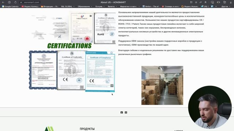Expand the Образование bookmark folder
Image resolution: width=234 pixels, height=131 pixels.
coord(85,7)
